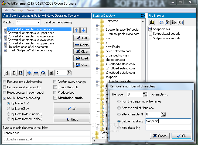
Task: Expand the css folder node
Action: point(97,25)
